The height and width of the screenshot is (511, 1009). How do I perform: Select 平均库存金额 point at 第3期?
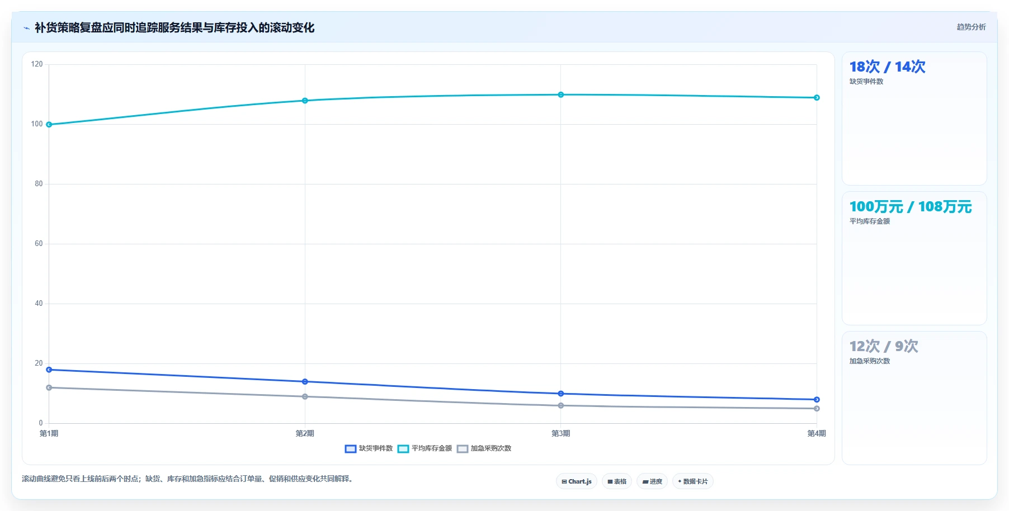click(561, 94)
